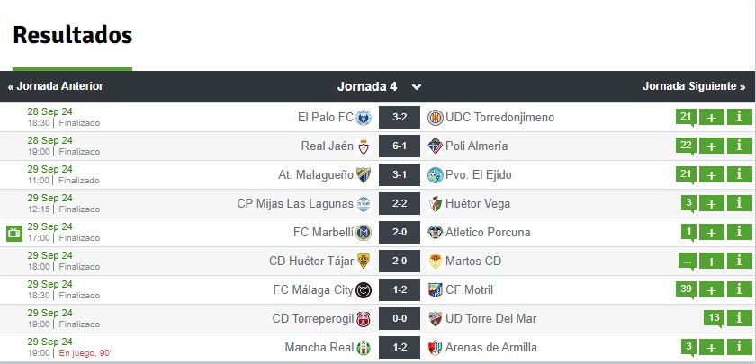Click the UDC Torredonjimeno club crest
This screenshot has height=364, width=756.
click(435, 118)
